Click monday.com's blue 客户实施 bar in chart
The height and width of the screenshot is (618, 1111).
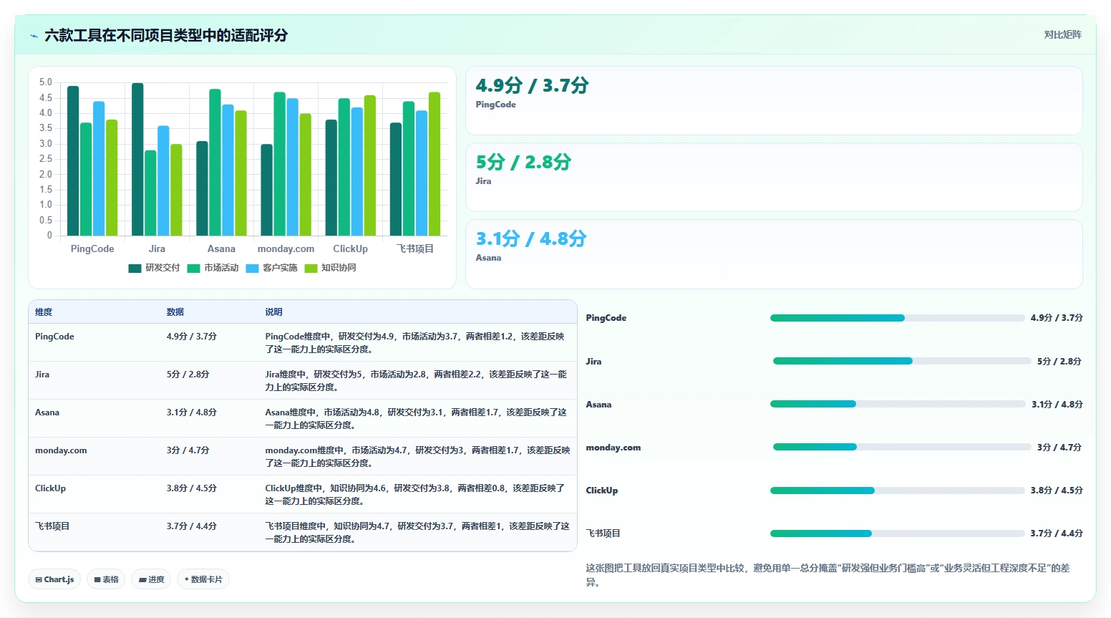point(292,167)
